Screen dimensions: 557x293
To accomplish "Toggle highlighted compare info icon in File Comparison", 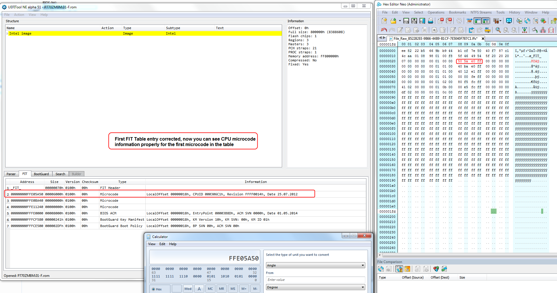I will [x=399, y=269].
